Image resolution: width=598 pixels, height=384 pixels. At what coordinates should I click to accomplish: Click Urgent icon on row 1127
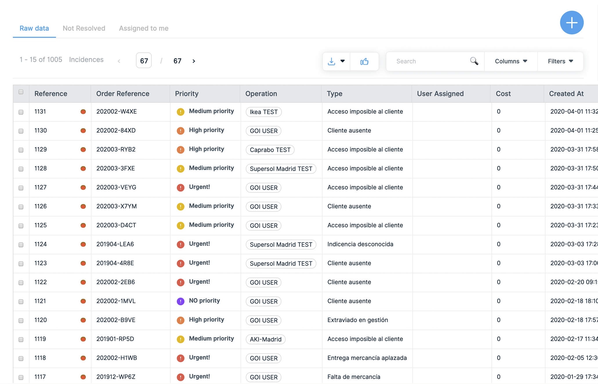click(180, 188)
